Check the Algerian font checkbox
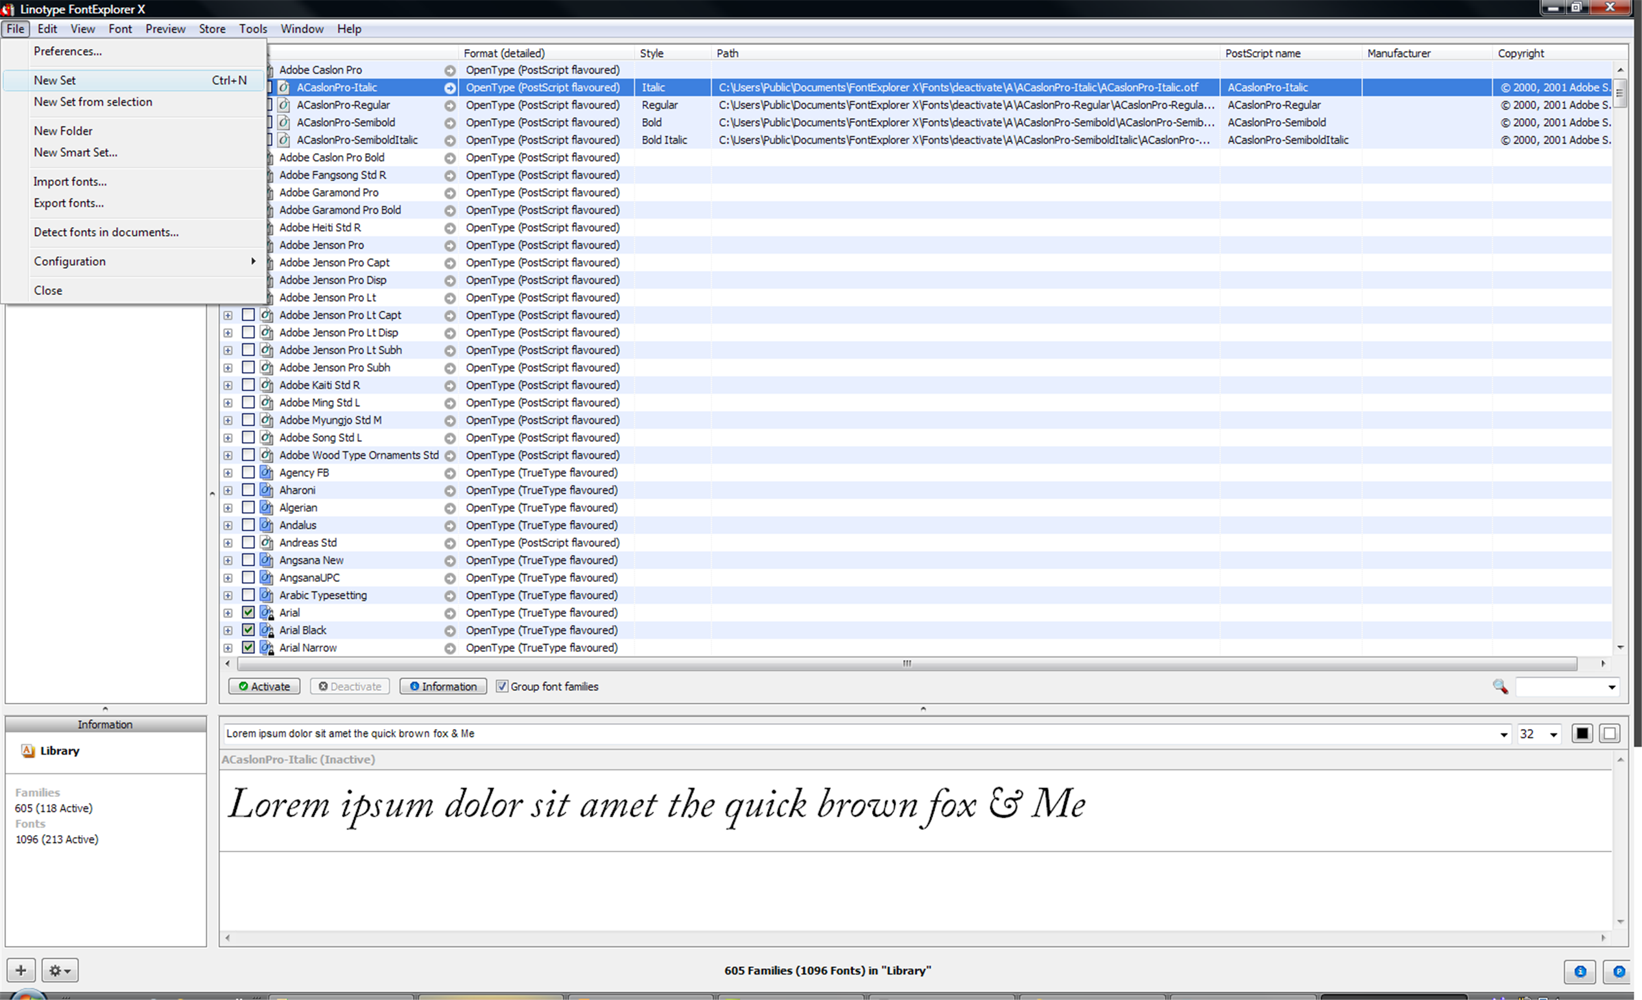 tap(248, 507)
